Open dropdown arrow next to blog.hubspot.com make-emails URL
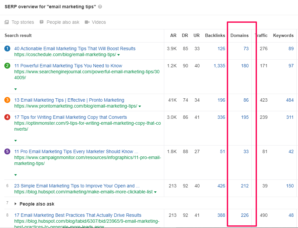 click(x=155, y=192)
